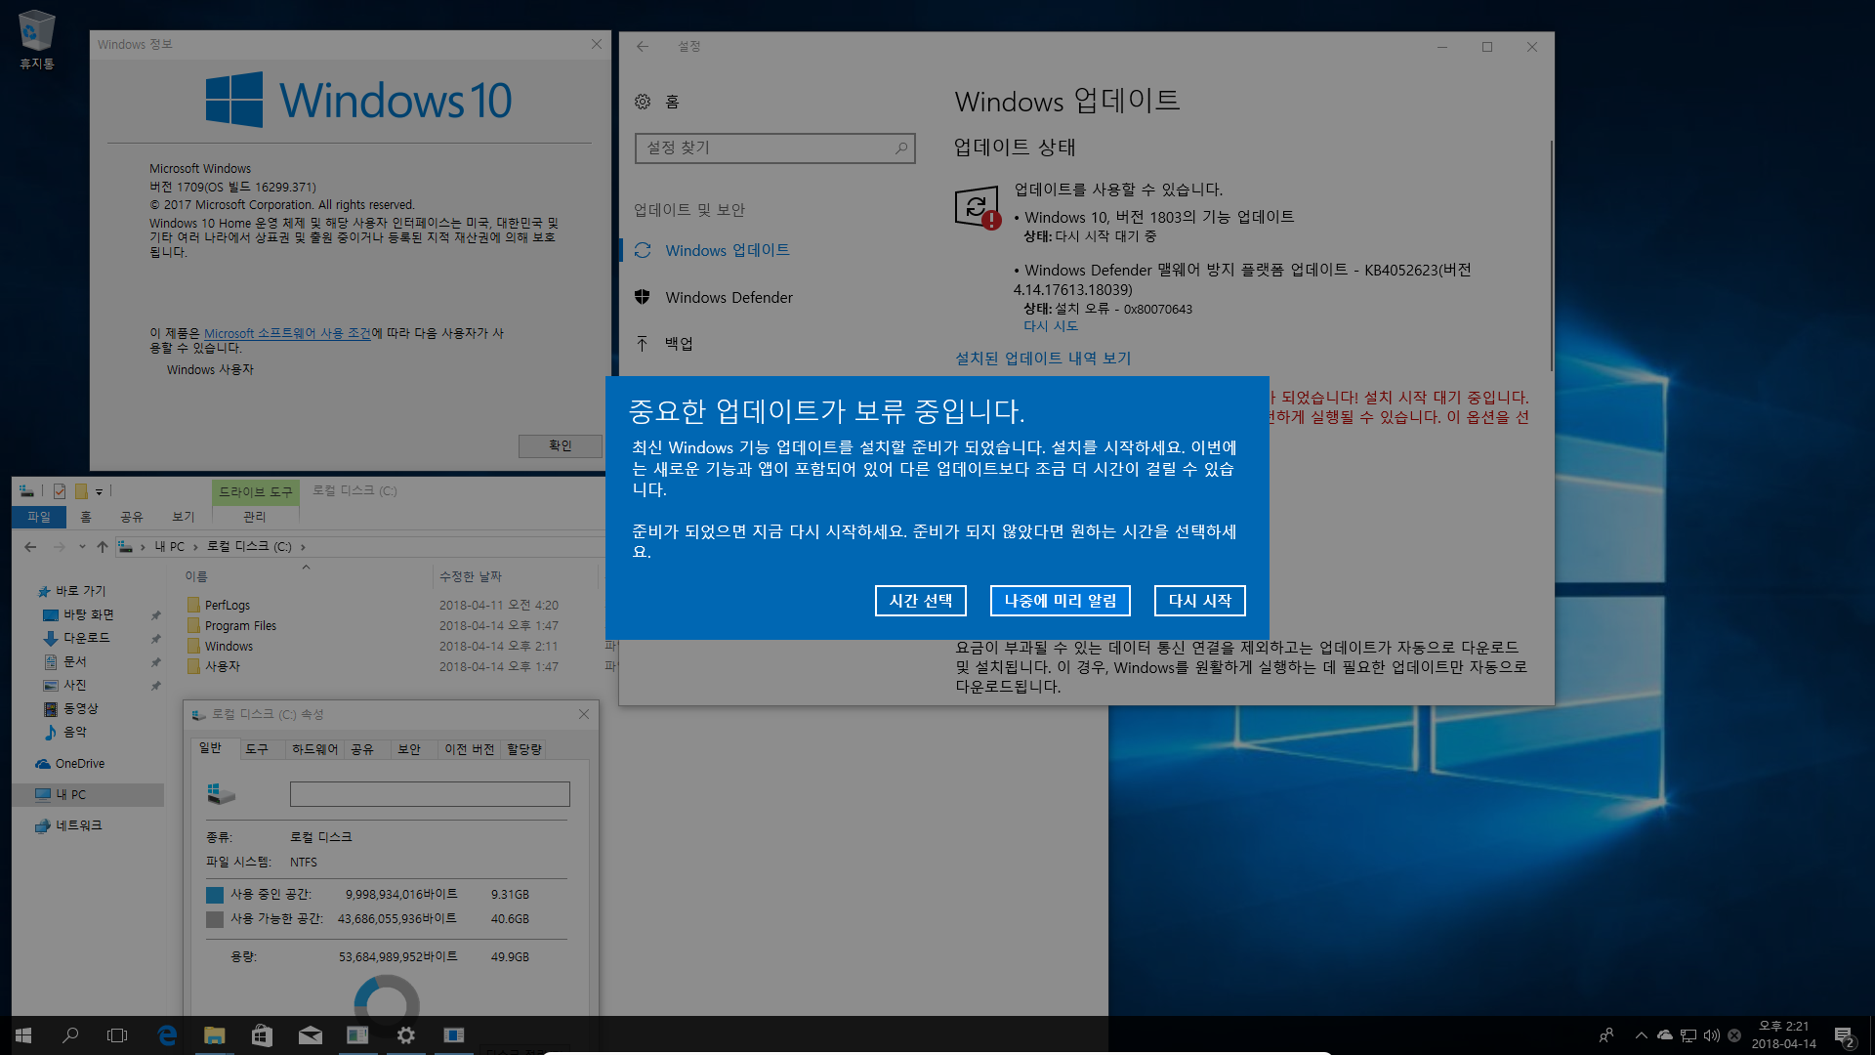Open the 휴지통 recycle bin desktop icon
Image resolution: width=1875 pixels, height=1055 pixels.
coord(37,41)
